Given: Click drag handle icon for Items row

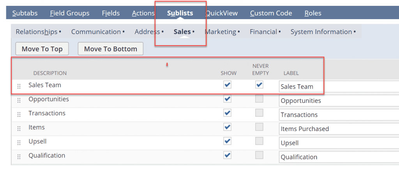Looking at the screenshot, I should click(19, 129).
